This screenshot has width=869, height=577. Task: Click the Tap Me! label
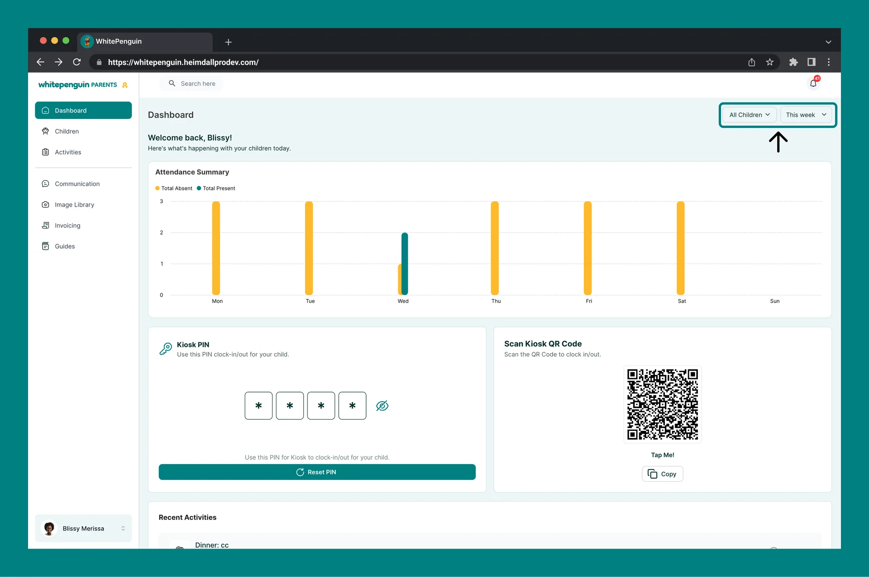pos(662,455)
